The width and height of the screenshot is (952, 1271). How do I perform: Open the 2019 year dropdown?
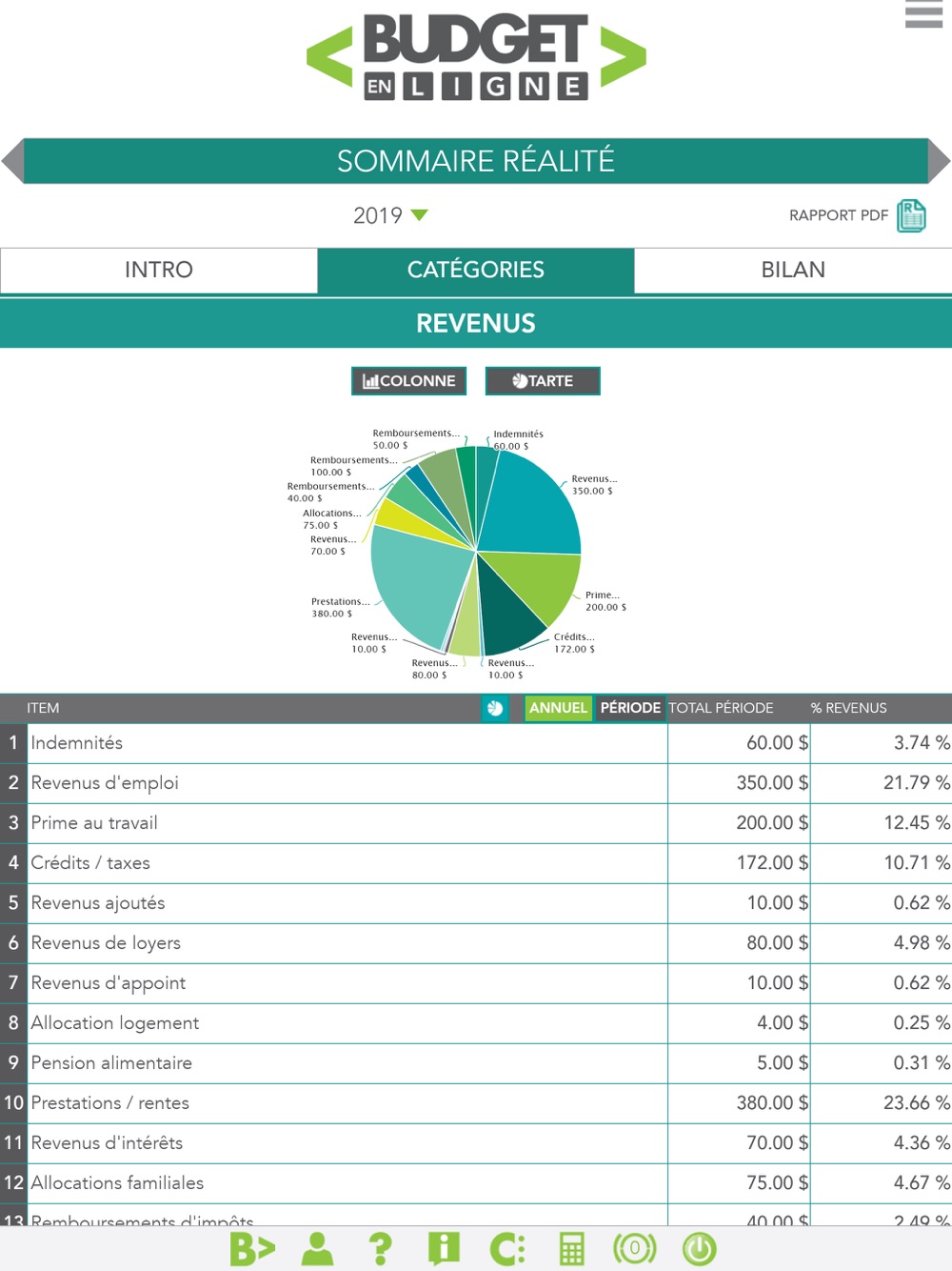[390, 216]
